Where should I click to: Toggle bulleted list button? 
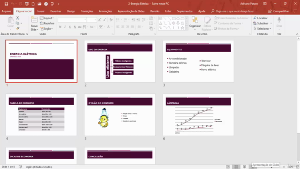pyautogui.click(x=118, y=20)
